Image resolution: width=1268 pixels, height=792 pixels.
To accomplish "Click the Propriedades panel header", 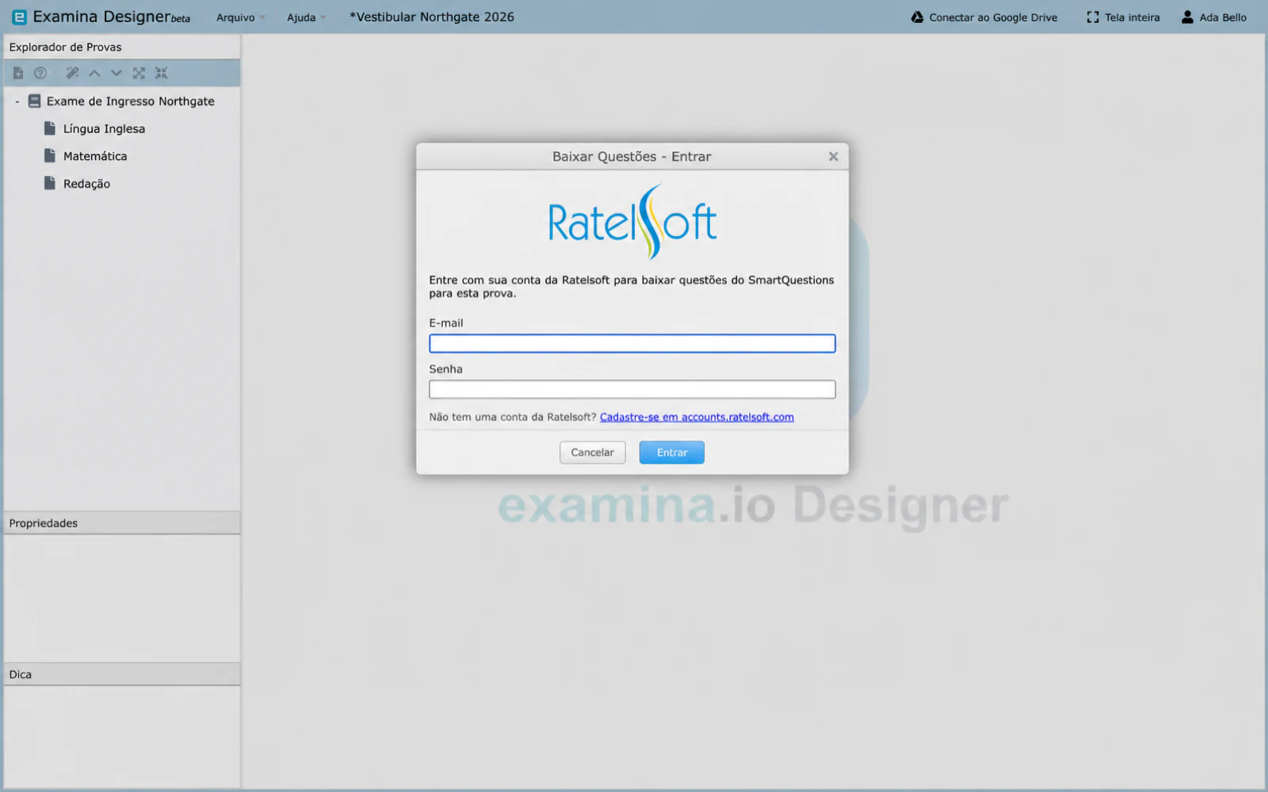I will tap(122, 523).
